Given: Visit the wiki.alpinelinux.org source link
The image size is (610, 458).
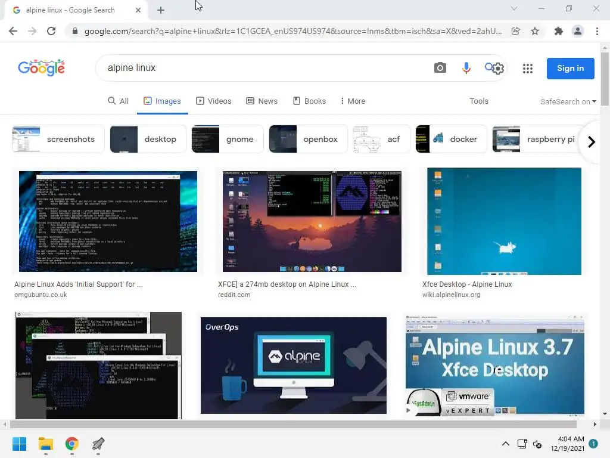Looking at the screenshot, I should point(452,295).
